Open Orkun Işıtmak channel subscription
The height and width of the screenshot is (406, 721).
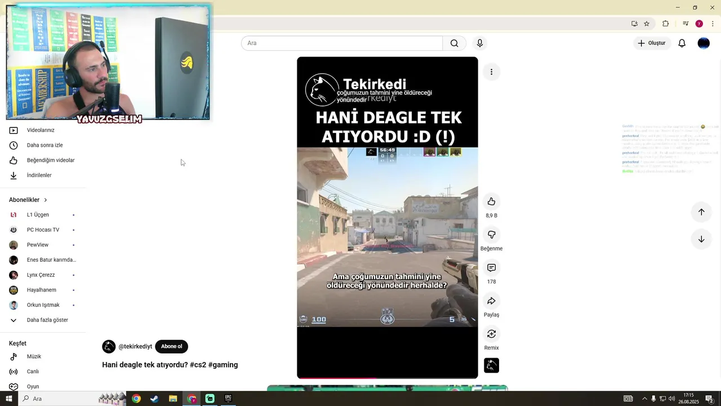coord(43,305)
